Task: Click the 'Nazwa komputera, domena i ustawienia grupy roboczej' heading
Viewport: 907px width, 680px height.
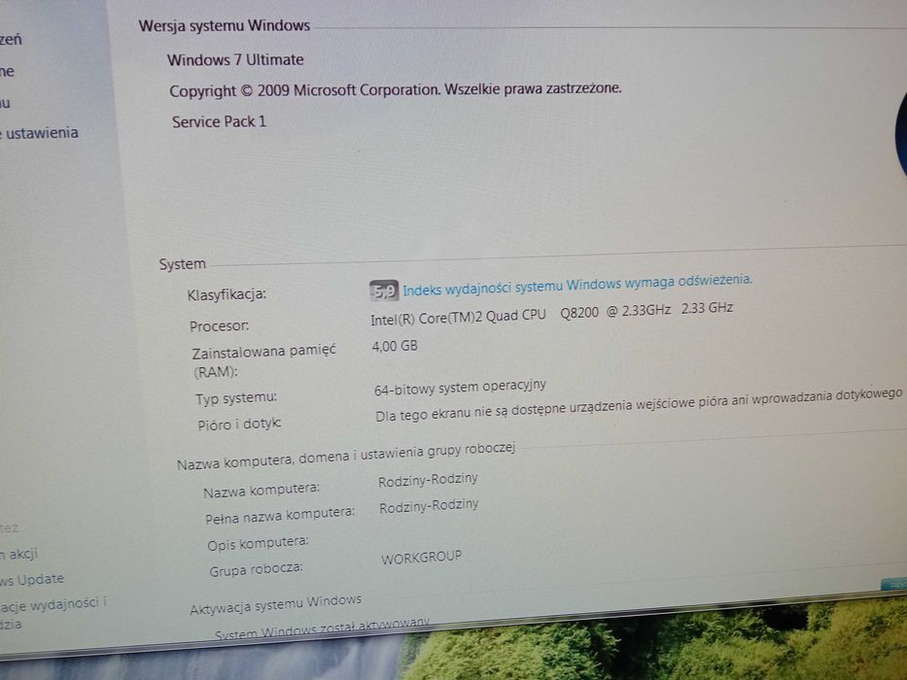Action: (346, 457)
